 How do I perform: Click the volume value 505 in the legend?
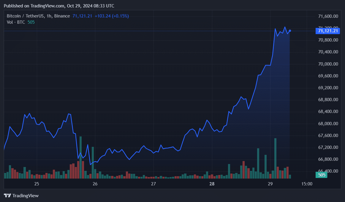[x=31, y=22]
